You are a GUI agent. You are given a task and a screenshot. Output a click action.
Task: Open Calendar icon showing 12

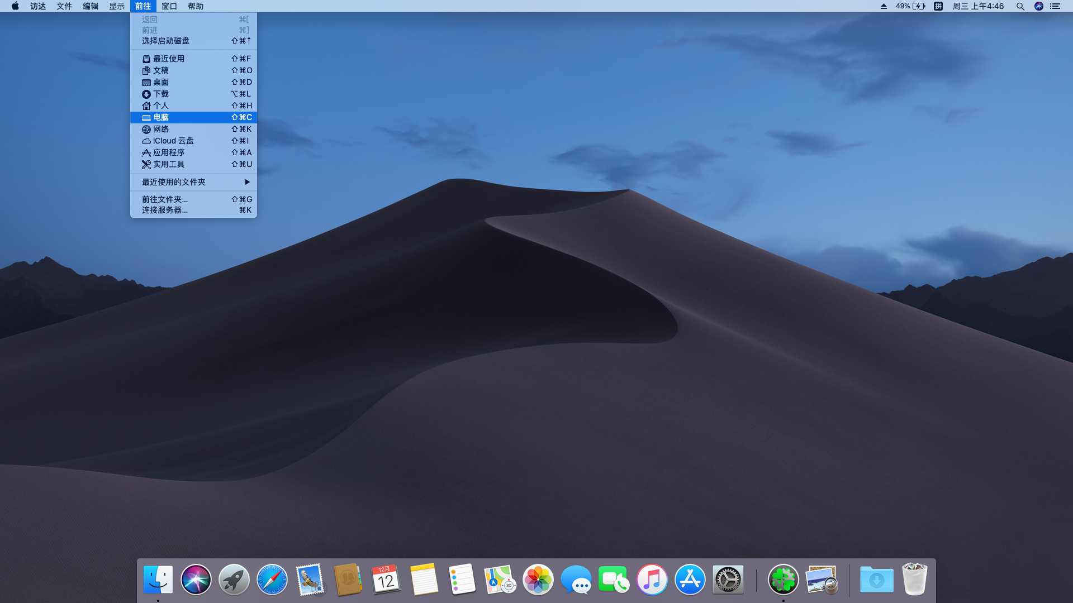click(386, 580)
